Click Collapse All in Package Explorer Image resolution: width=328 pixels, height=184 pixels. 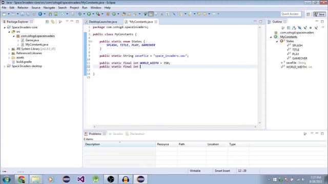[x=47, y=21]
